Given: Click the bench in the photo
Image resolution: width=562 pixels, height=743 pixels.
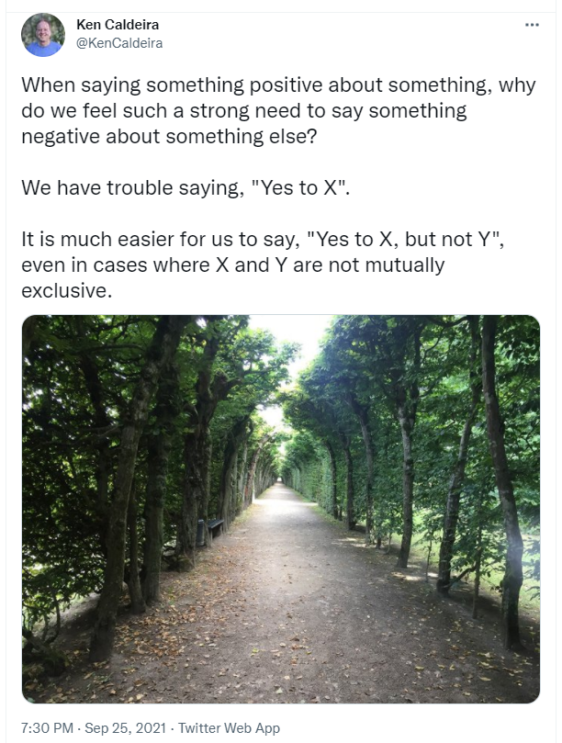Looking at the screenshot, I should click(214, 525).
